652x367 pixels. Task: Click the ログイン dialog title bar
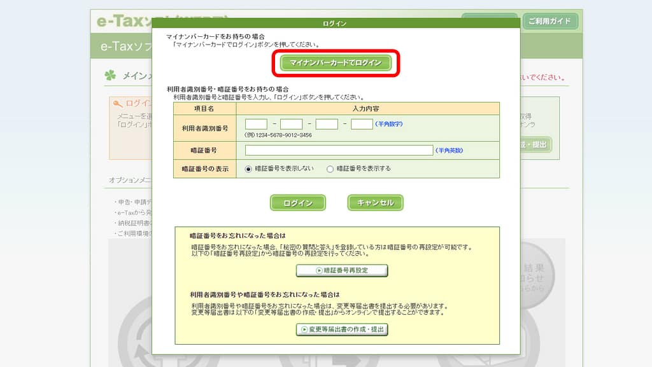[335, 24]
